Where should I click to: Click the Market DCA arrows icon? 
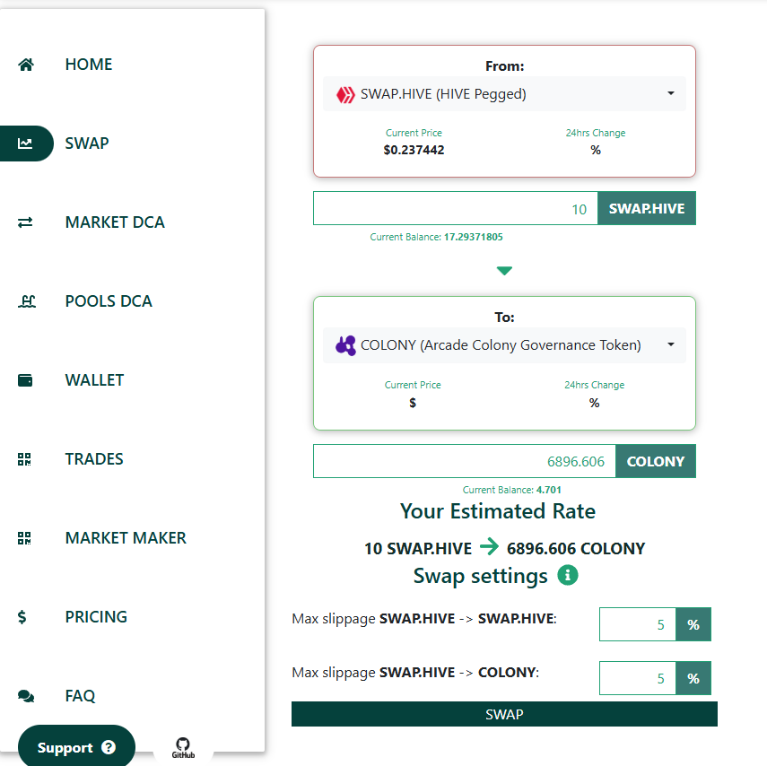point(25,222)
